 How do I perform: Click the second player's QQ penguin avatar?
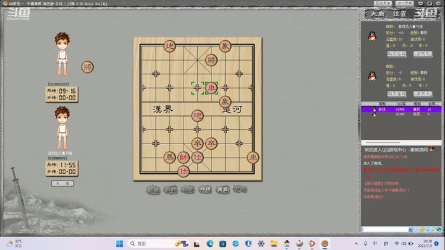pyautogui.click(x=372, y=76)
